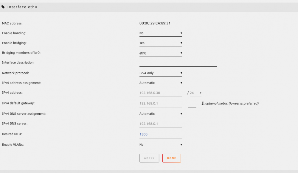Open the /24 subnet mask dropdown

[195, 93]
